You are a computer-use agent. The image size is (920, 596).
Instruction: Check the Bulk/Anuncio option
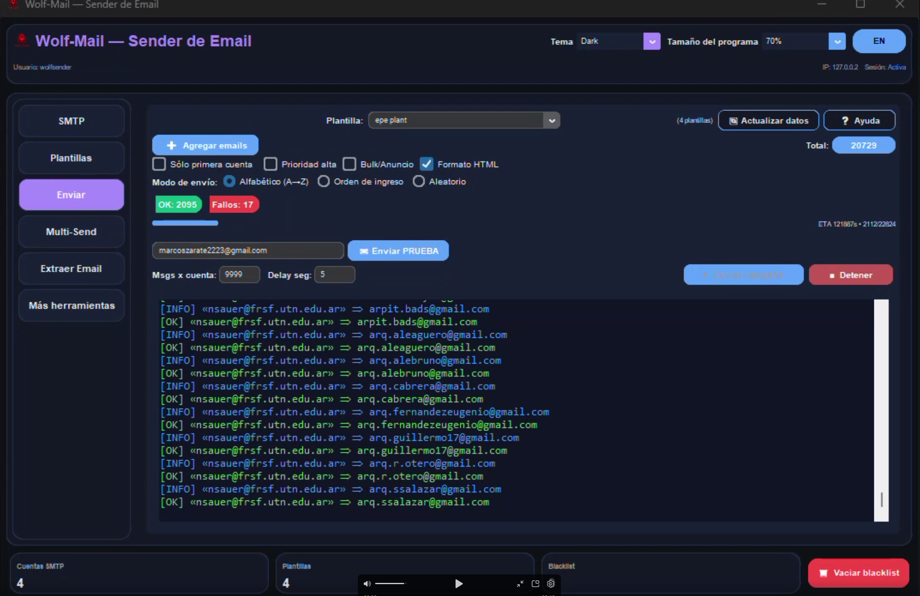point(350,164)
